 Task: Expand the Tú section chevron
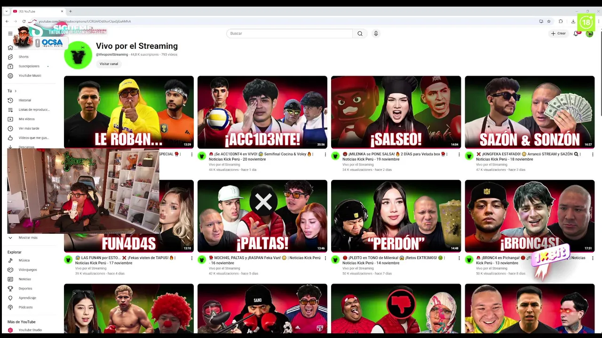tap(16, 91)
